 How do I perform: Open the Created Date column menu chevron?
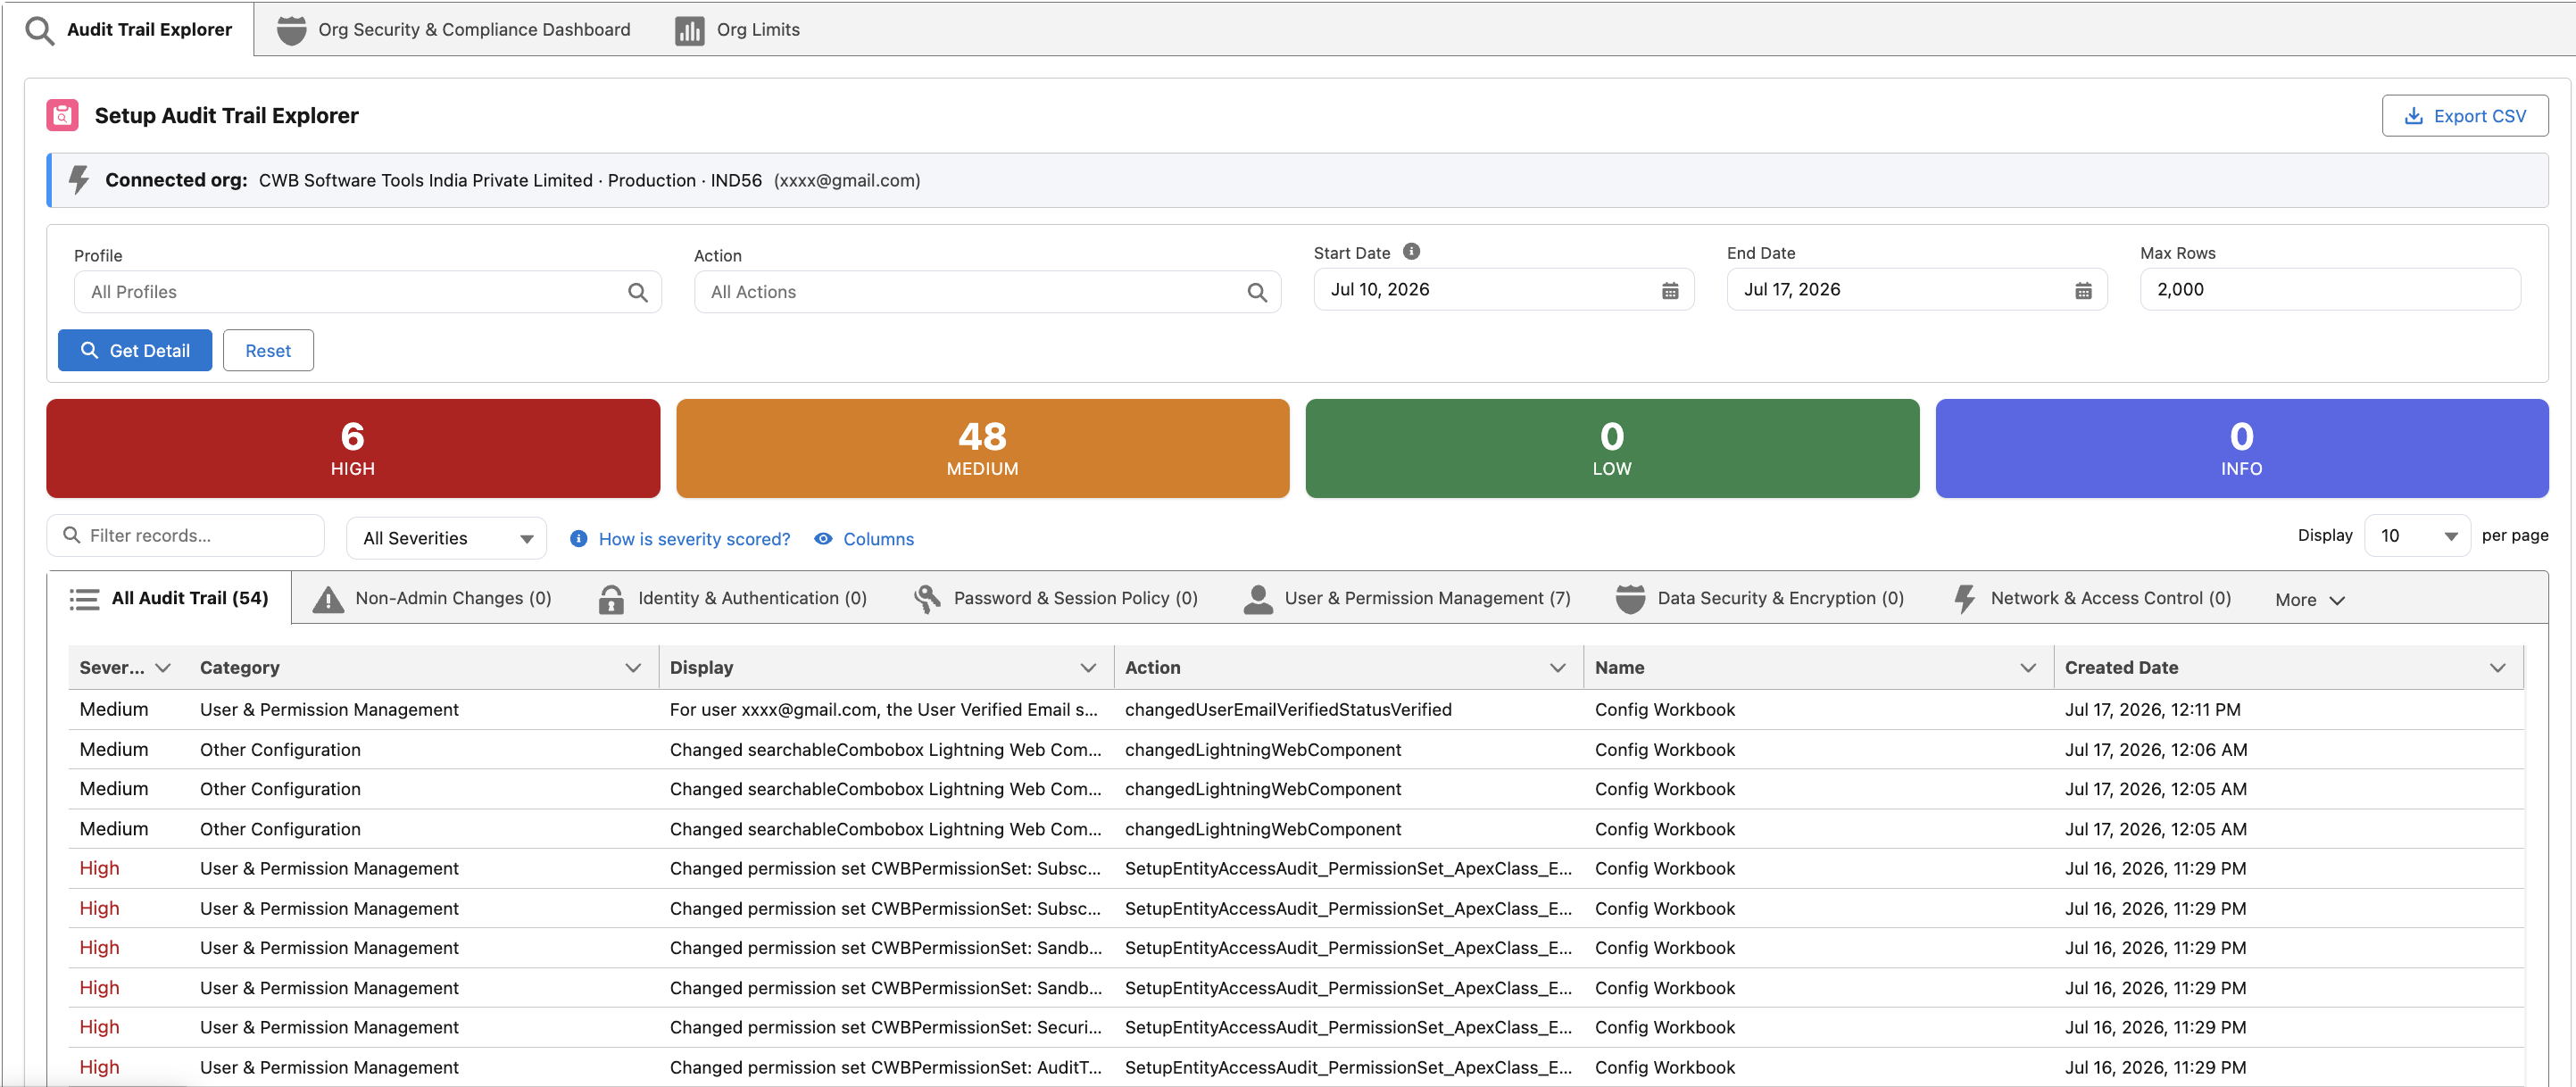(x=2498, y=667)
